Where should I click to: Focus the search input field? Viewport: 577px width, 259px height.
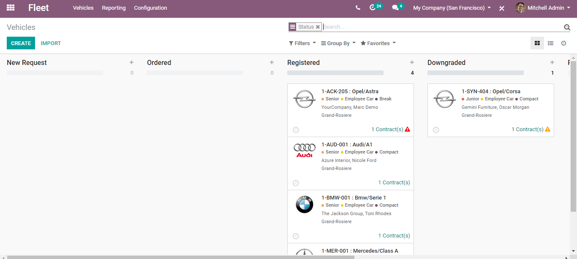443,27
